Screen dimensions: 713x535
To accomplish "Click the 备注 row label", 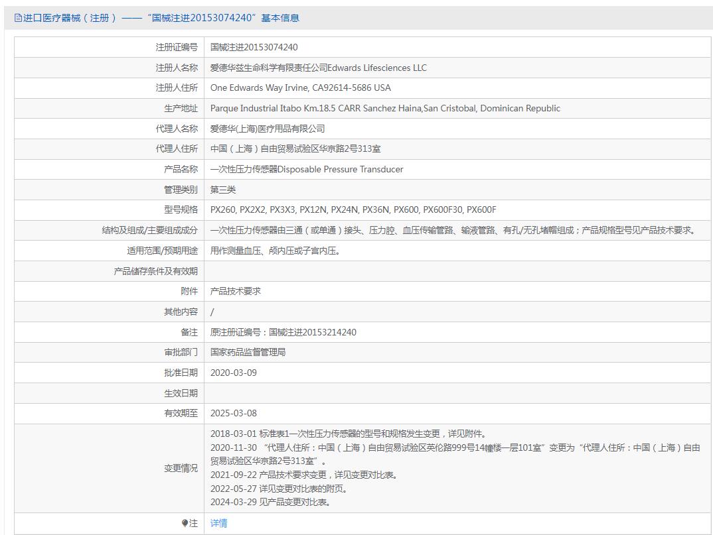I will point(189,332).
